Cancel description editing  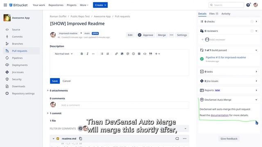[66, 81]
